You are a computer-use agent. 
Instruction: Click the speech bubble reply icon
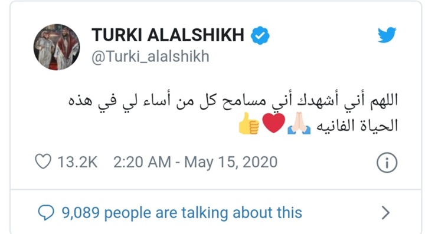tap(46, 212)
